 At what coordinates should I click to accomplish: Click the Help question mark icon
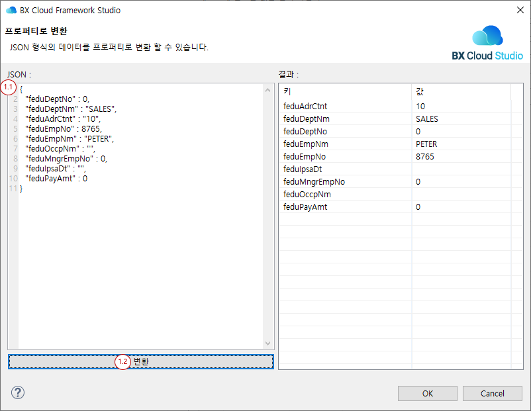(18, 392)
